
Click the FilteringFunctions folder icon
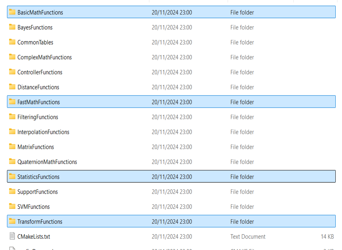tap(12, 117)
